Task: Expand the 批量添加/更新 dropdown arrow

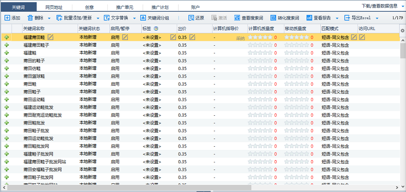Action: click(x=98, y=18)
